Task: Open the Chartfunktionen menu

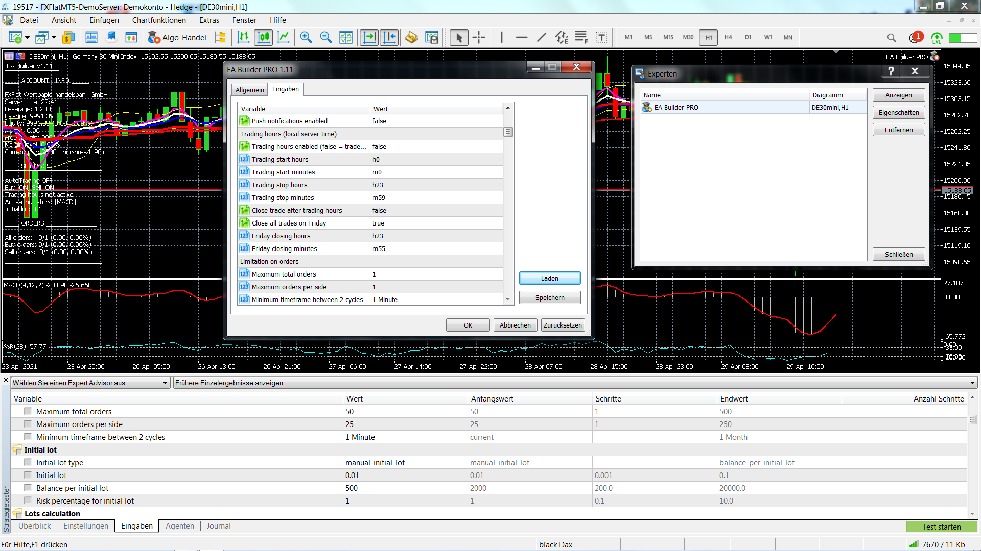Action: pos(159,20)
